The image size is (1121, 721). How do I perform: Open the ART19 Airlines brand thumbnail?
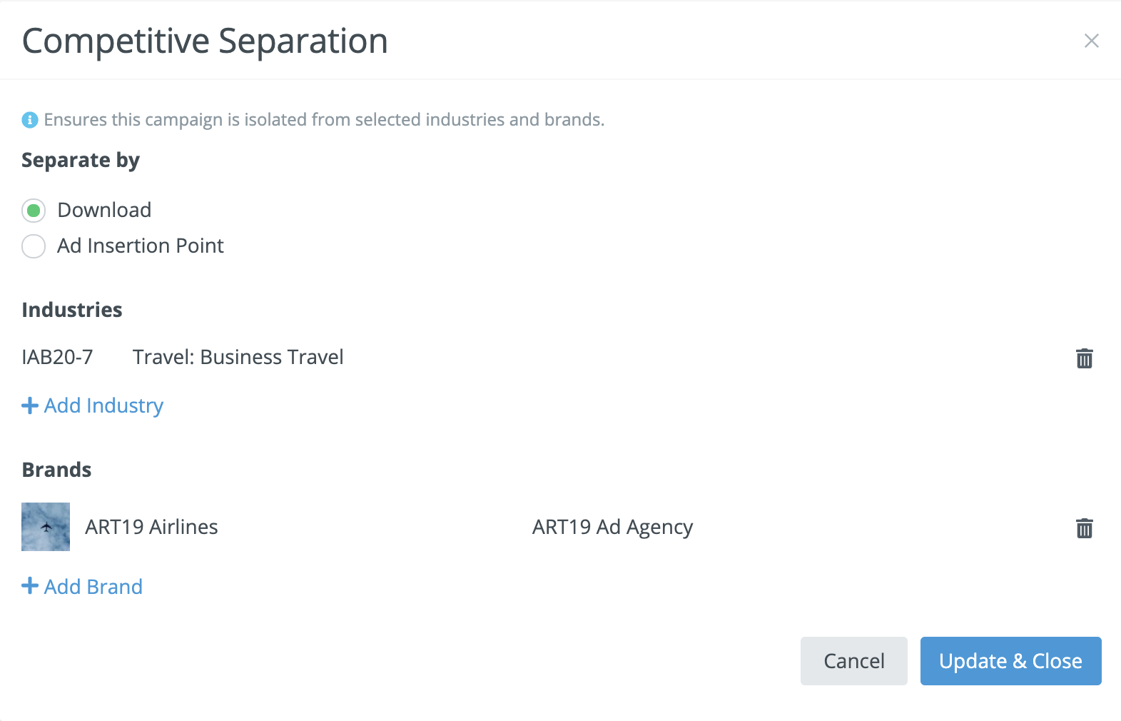[46, 527]
